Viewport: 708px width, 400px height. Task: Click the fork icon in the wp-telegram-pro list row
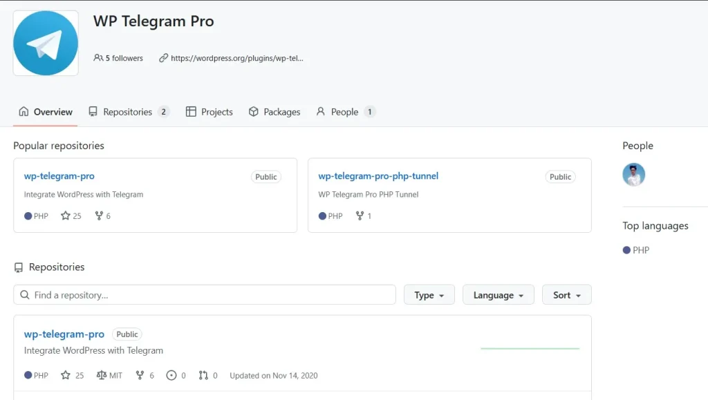[x=140, y=375]
